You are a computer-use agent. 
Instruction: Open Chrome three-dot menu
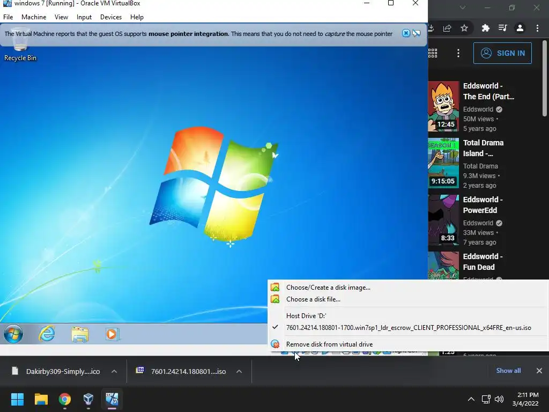537,28
